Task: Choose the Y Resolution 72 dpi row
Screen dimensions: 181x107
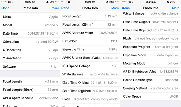Action: [x=30, y=58]
